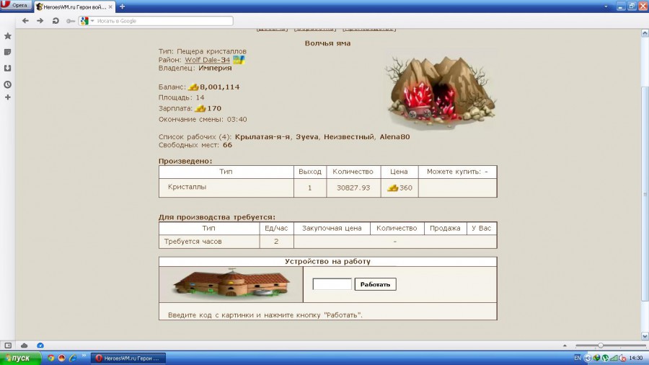Click the building captcha image

[231, 284]
